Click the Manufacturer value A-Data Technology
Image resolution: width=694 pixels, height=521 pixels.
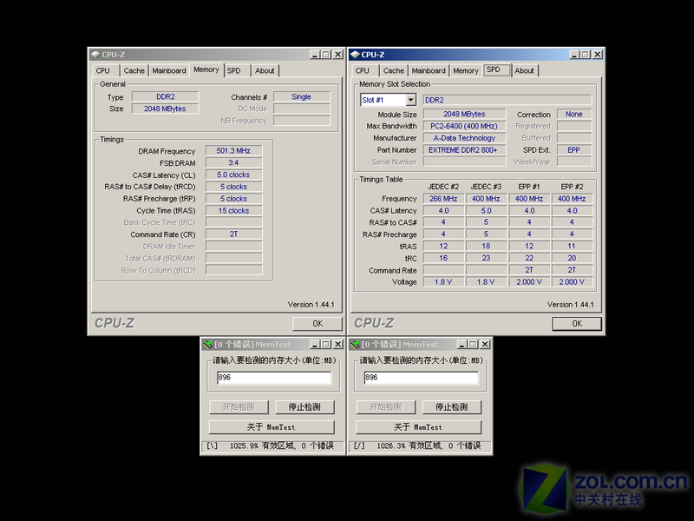click(464, 138)
